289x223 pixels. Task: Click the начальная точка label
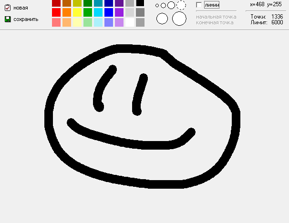tap(216, 17)
